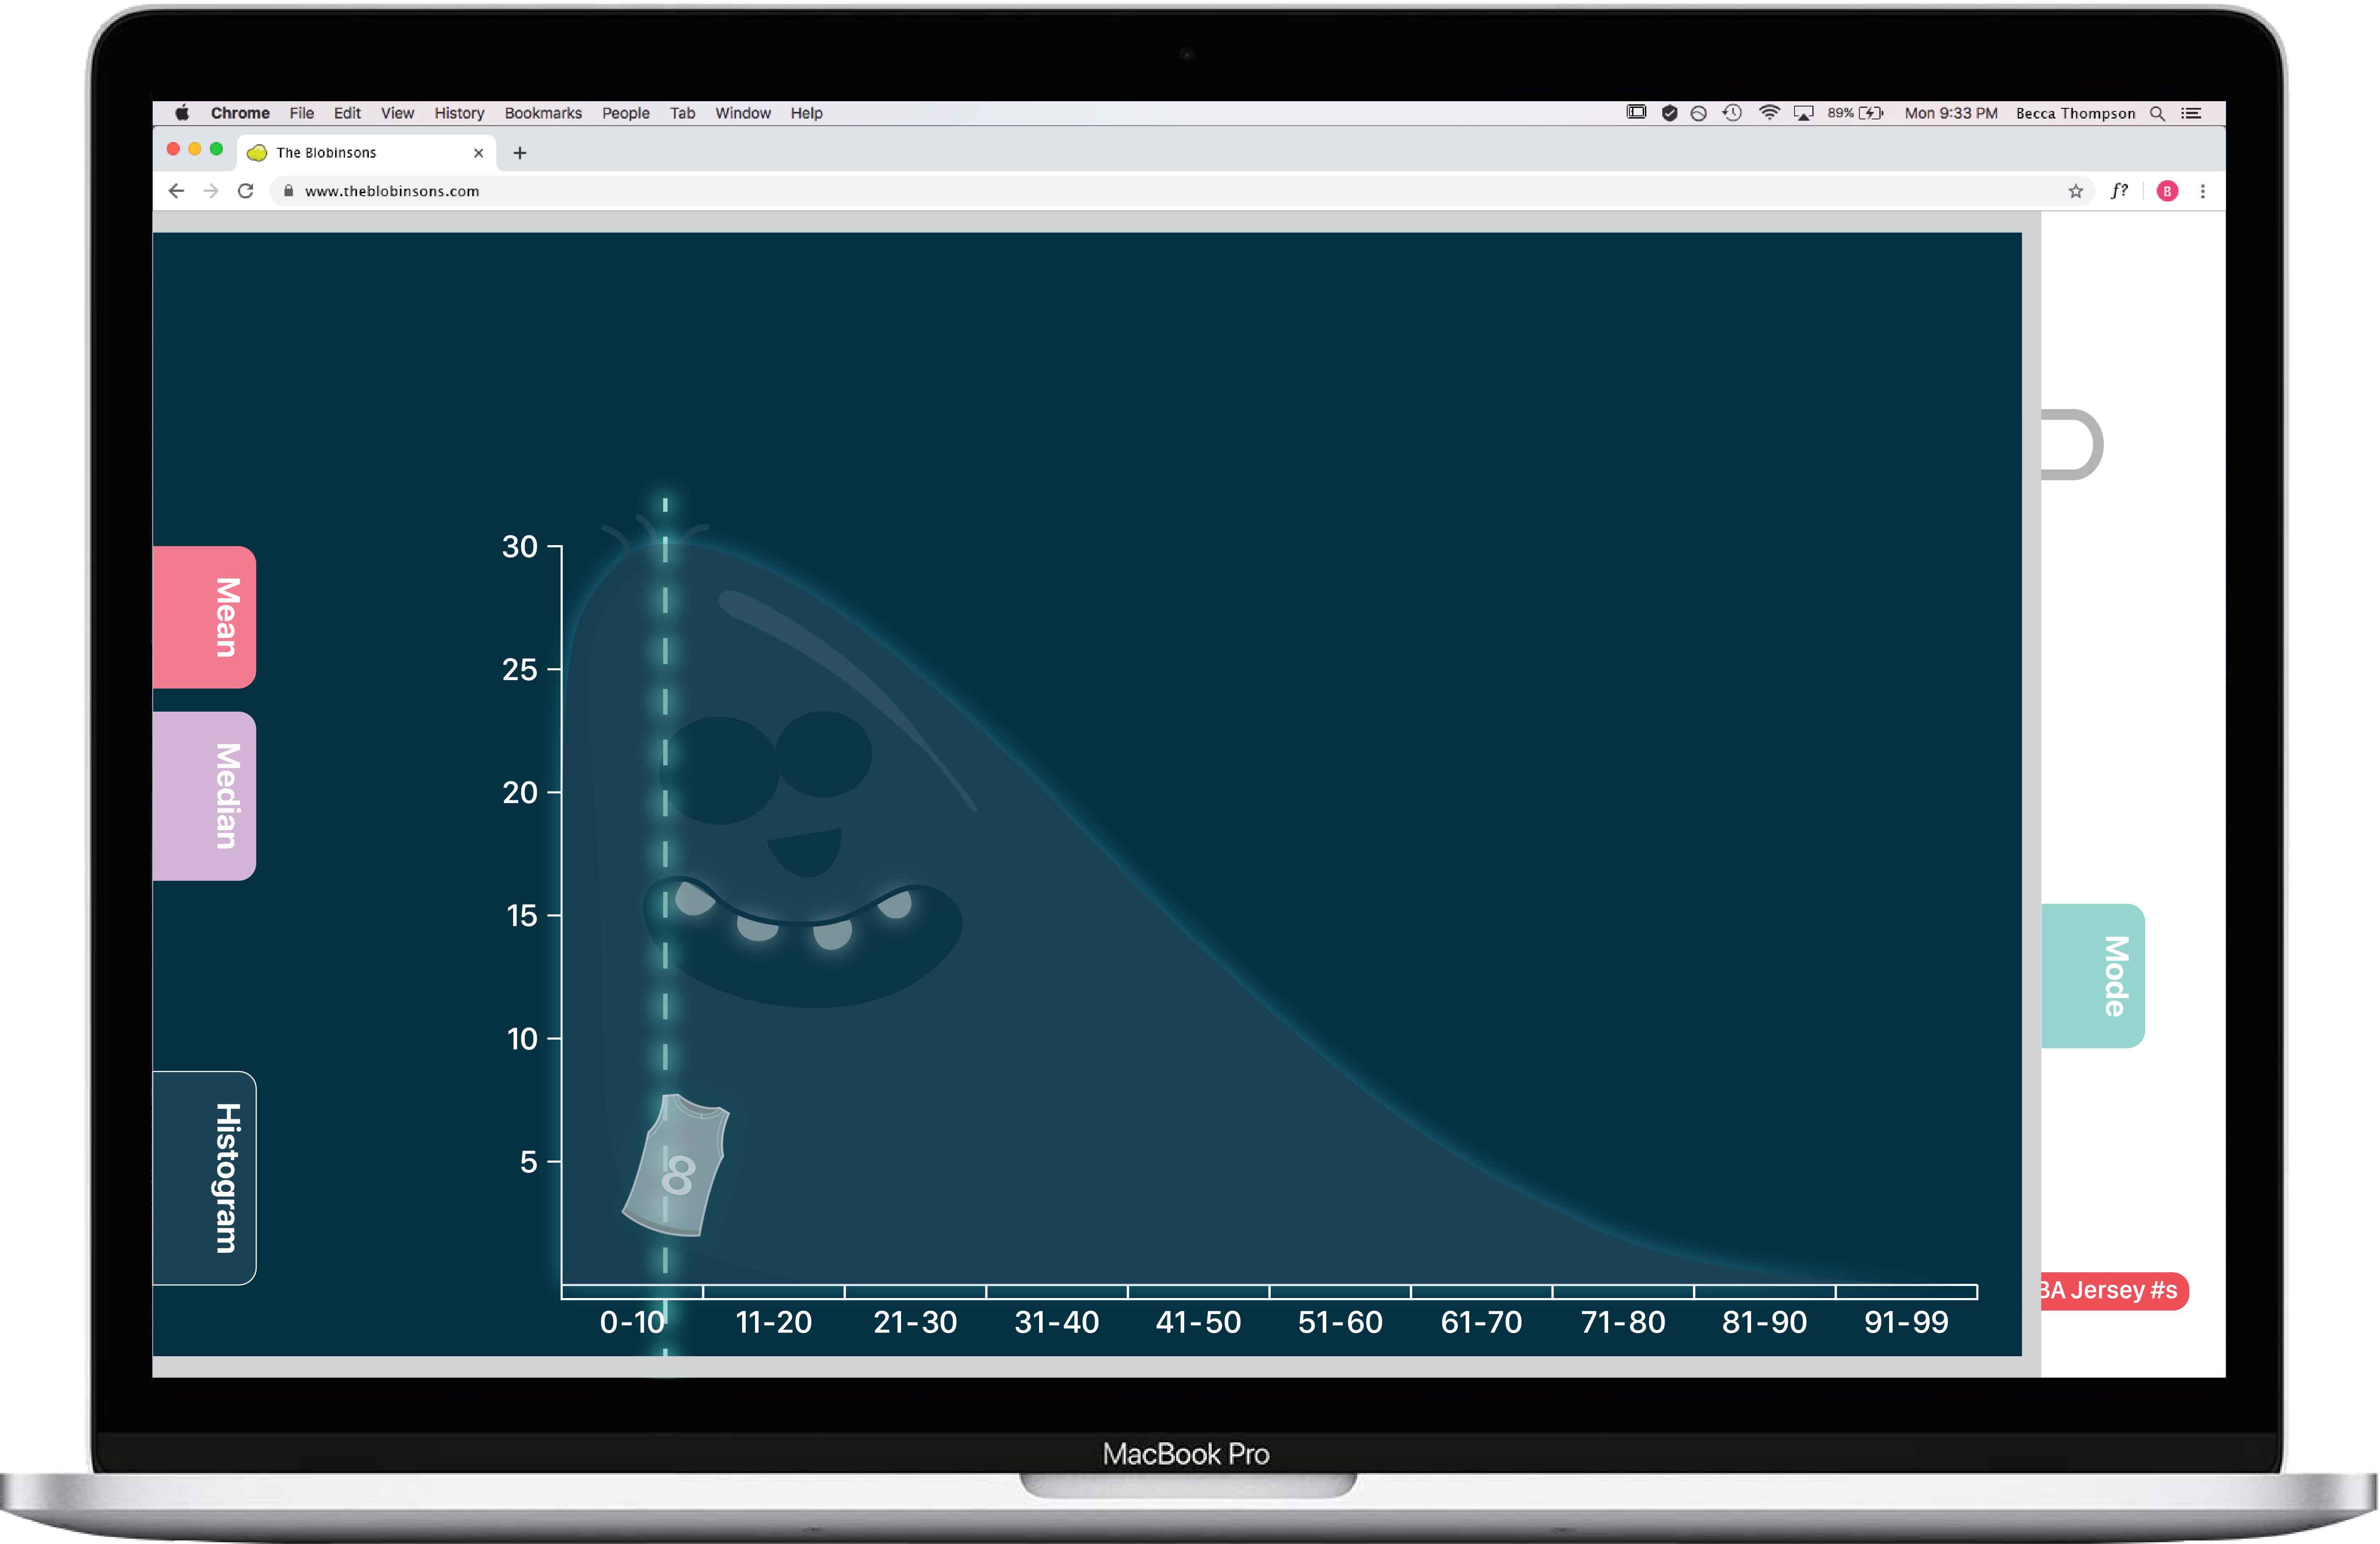The image size is (2380, 1544).
Task: Click the lock icon in address bar
Action: coord(288,191)
